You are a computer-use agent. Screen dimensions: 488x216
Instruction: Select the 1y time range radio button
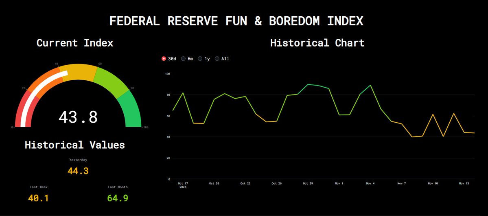[200, 59]
